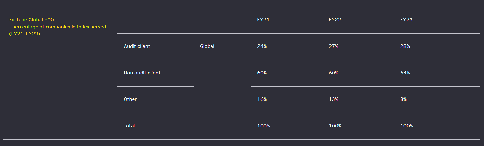Click the 27% Audit client FY22 value
Screen dimensions: 484x146
point(333,46)
